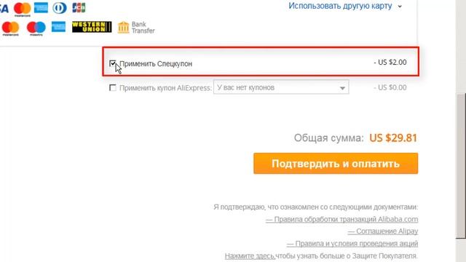Open Правила обработки транзакций Alibaba.com link
Viewport: 466px width, 262px height.
click(341, 219)
